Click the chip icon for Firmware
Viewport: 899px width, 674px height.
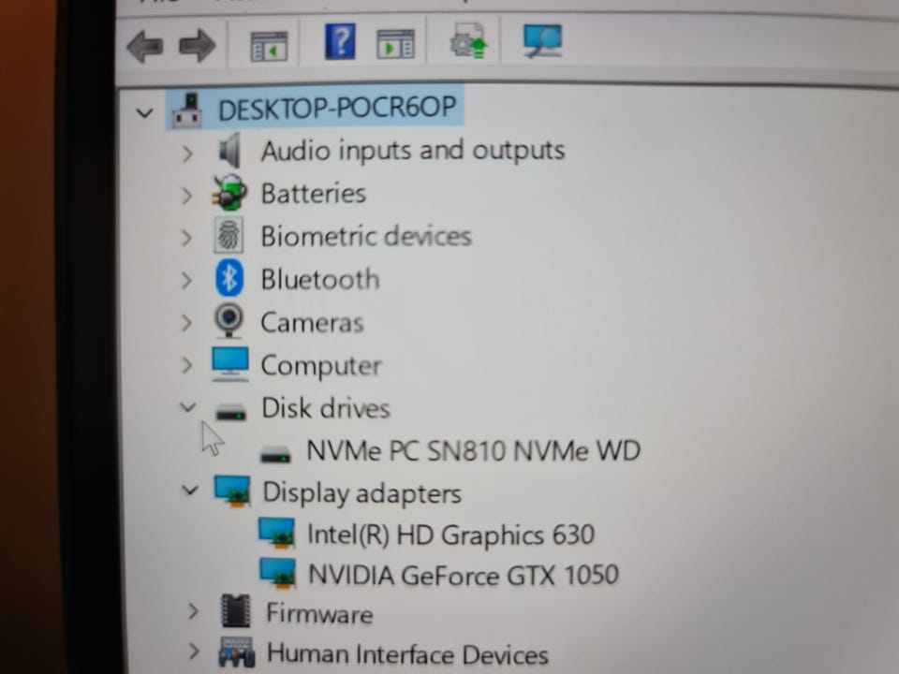click(x=236, y=611)
